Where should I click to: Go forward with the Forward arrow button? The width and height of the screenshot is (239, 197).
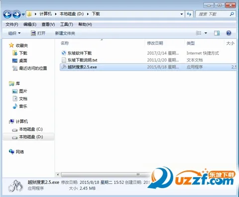[16, 14]
